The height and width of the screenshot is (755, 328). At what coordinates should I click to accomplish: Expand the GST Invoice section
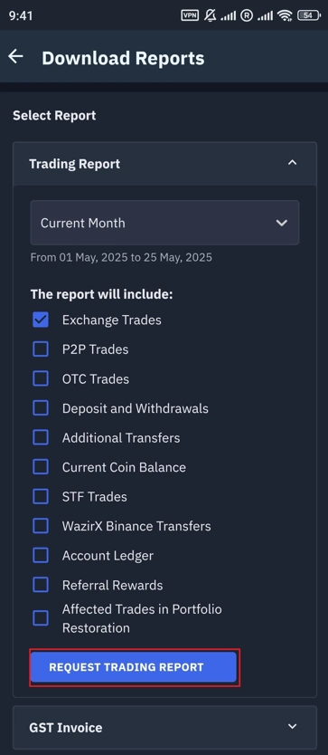(164, 727)
